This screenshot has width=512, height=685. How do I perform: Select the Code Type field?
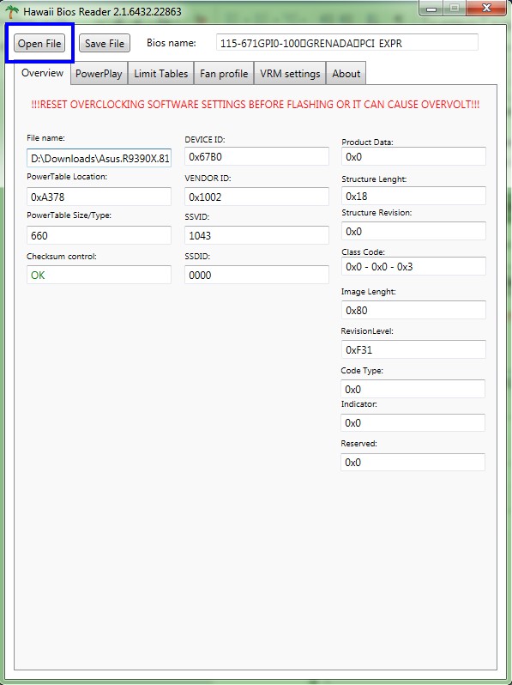pos(413,389)
